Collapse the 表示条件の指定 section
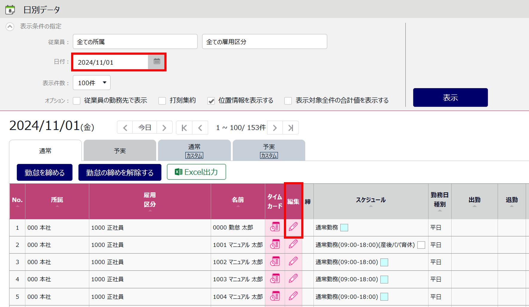The image size is (529, 307). tap(10, 27)
